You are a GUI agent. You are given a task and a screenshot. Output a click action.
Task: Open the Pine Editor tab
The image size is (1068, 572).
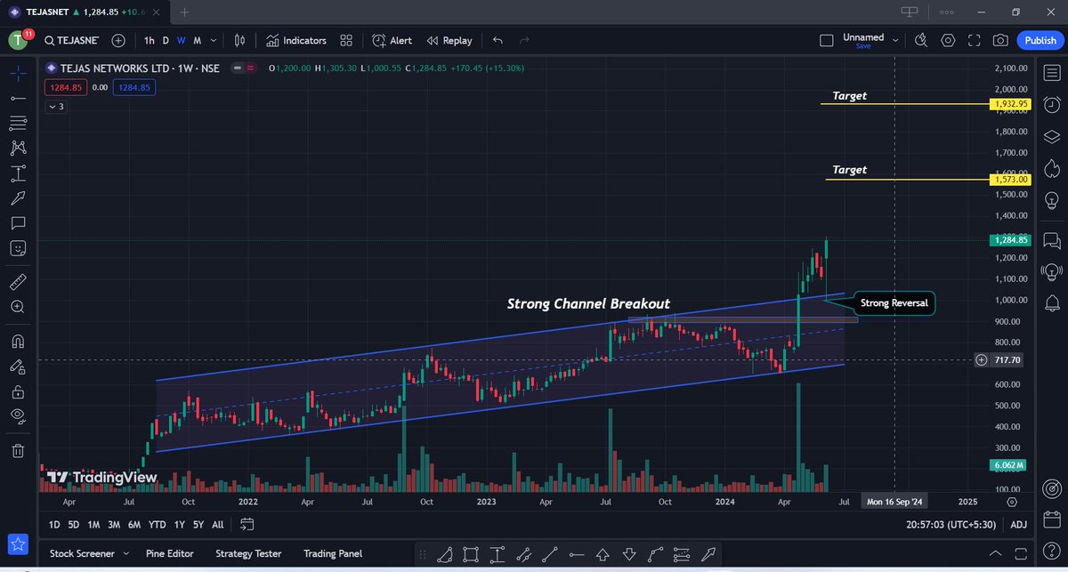click(171, 553)
